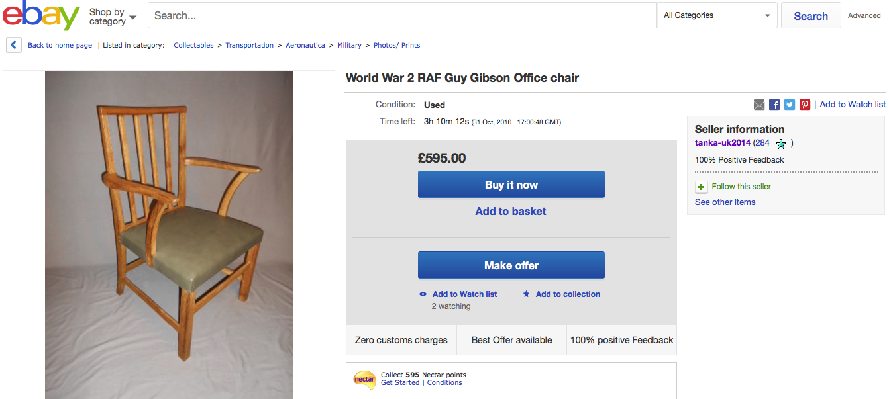Image resolution: width=889 pixels, height=399 pixels.
Task: Click the Nectar points logo
Action: click(x=364, y=380)
